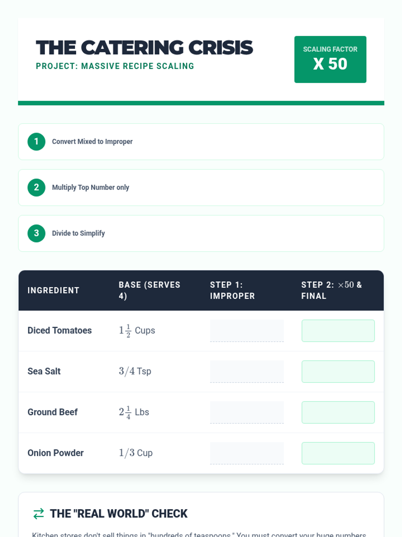Enter Onion Powder final answer box

(338, 453)
